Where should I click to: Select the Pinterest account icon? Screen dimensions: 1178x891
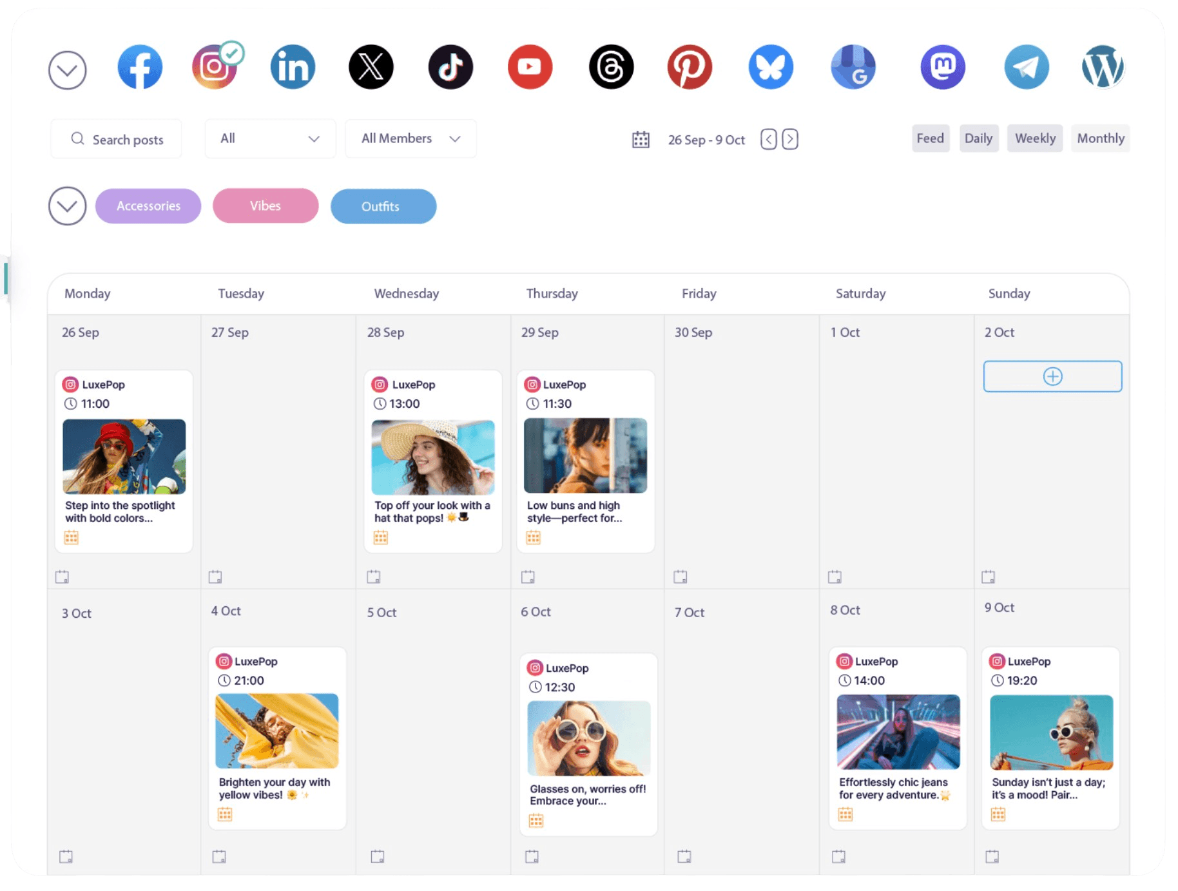point(690,67)
